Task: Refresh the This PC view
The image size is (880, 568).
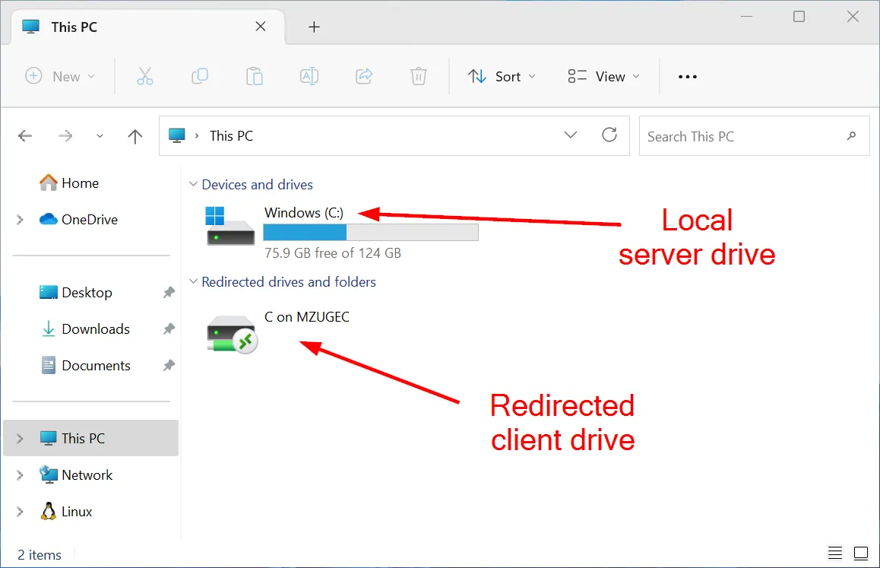Action: pos(609,135)
